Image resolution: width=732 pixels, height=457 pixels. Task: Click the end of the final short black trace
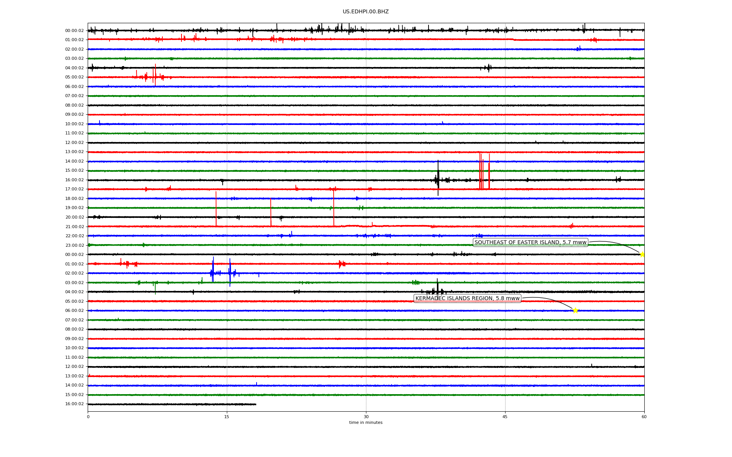click(x=255, y=404)
